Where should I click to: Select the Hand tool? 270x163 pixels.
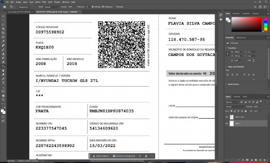click(x=3, y=95)
